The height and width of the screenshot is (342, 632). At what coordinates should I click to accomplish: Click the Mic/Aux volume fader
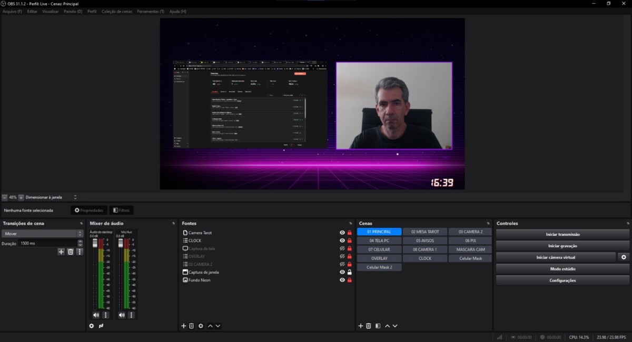pyautogui.click(x=121, y=243)
